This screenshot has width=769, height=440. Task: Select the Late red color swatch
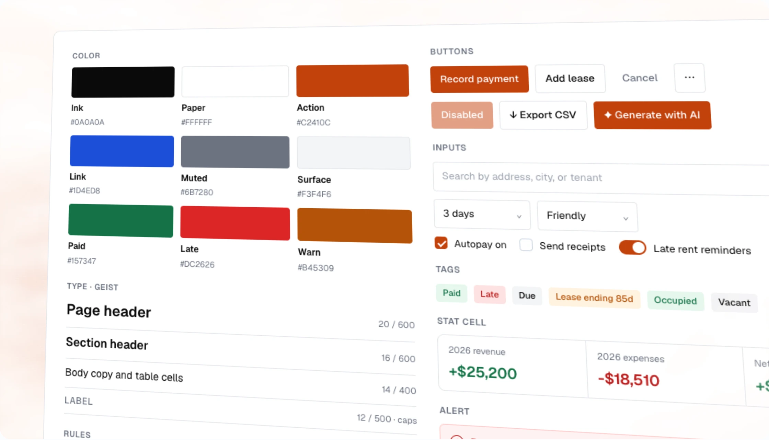[x=235, y=223]
